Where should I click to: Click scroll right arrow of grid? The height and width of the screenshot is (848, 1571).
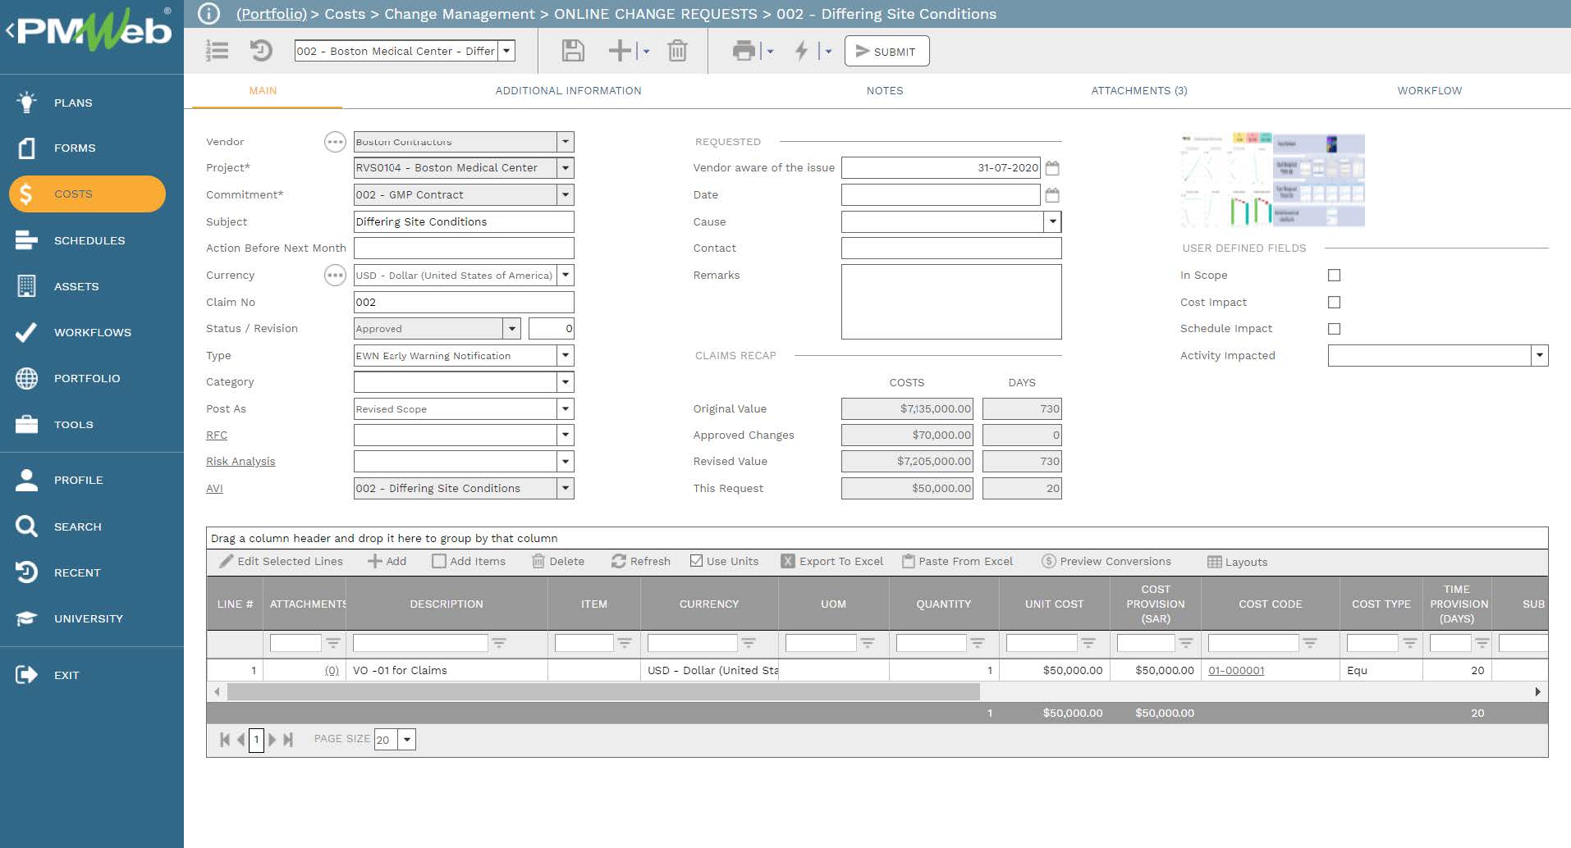1537,692
